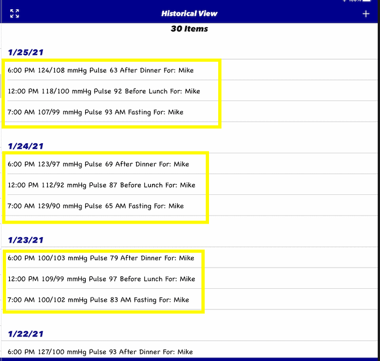The width and height of the screenshot is (380, 361).
Task: Click the blue bar at screen bottom
Action: tap(190, 359)
